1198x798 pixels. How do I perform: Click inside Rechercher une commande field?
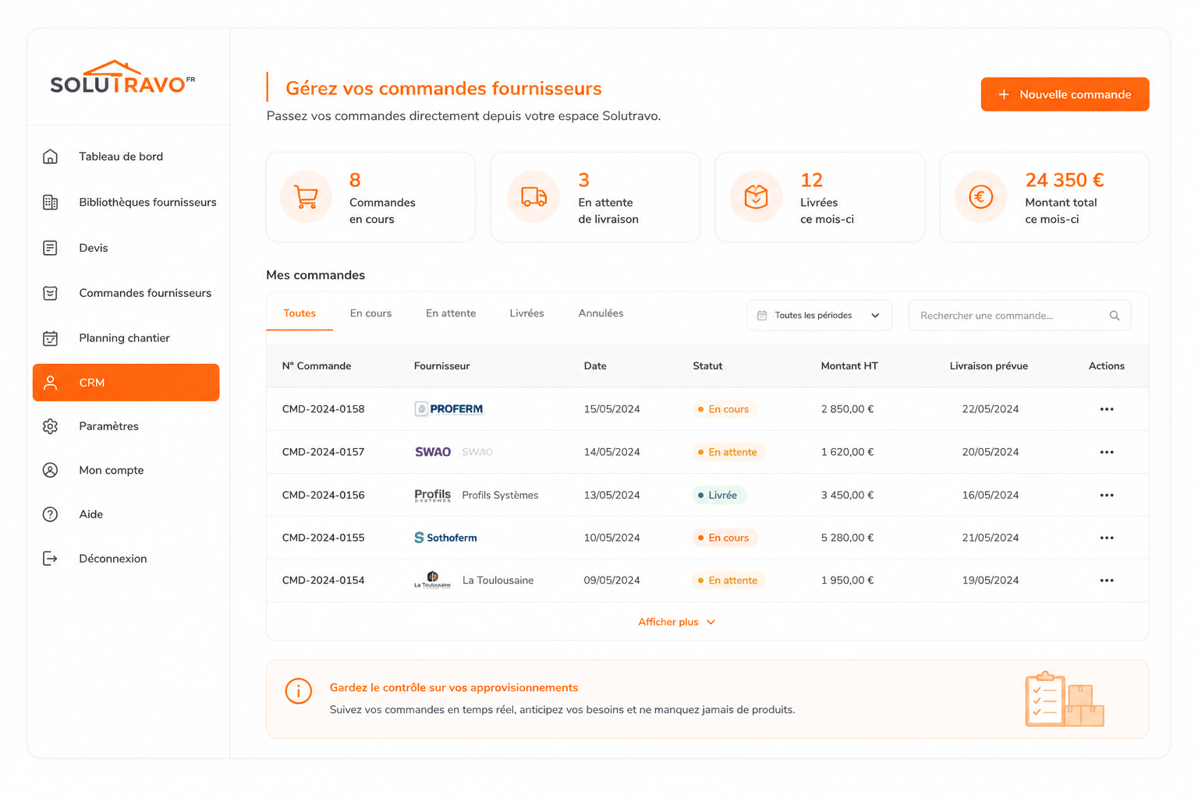(1019, 316)
